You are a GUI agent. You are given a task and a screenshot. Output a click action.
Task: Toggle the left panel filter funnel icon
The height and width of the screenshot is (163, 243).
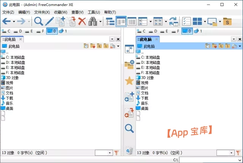116,153
